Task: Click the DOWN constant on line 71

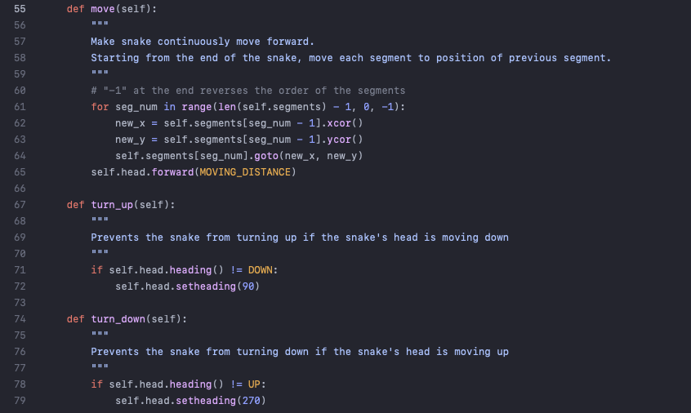Action: 260,270
